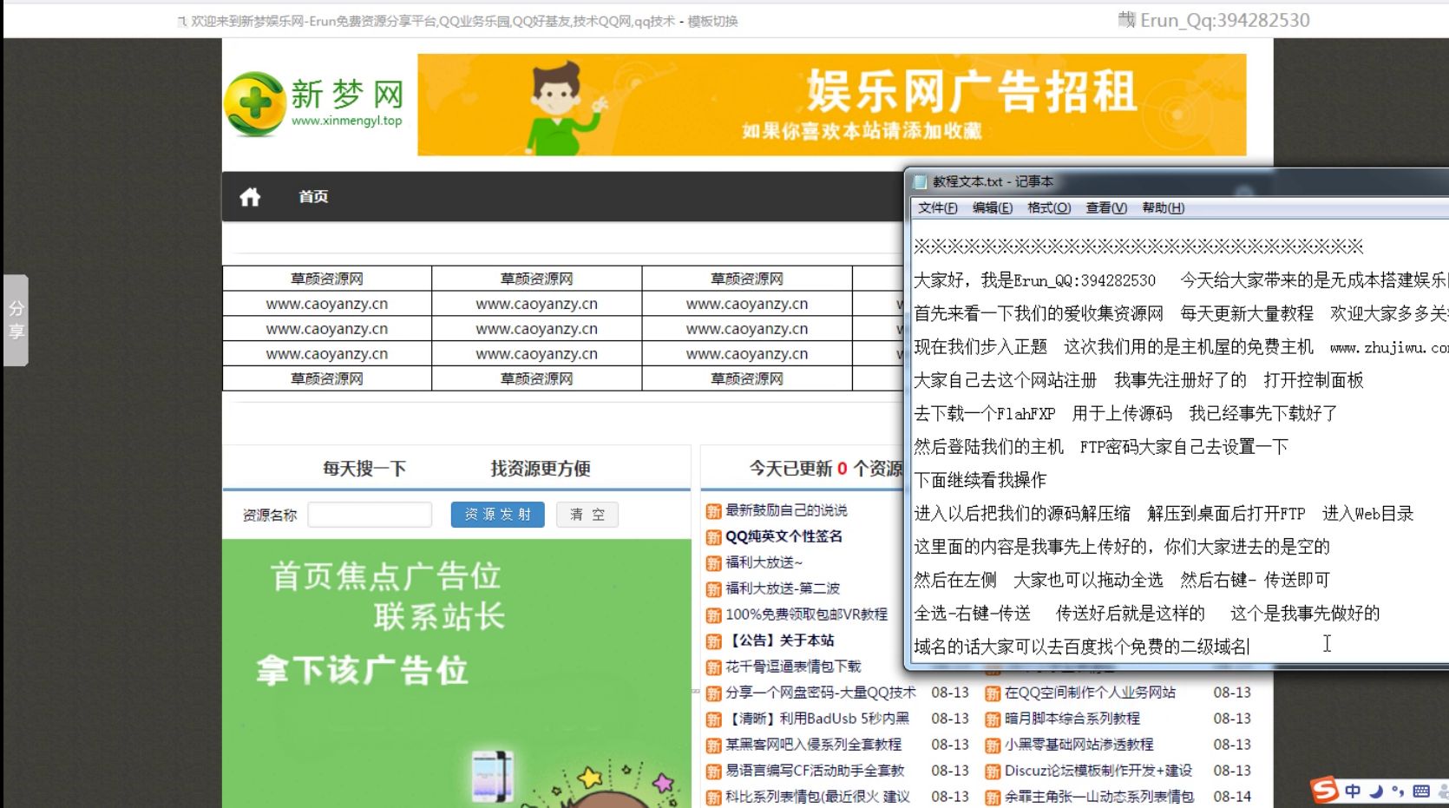Click 新 icon beside 花千骨逗逼表情包下载

point(713,667)
